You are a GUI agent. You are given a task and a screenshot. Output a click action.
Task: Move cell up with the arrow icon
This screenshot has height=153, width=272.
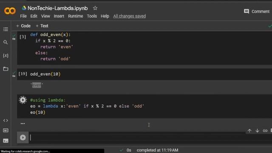249,130
